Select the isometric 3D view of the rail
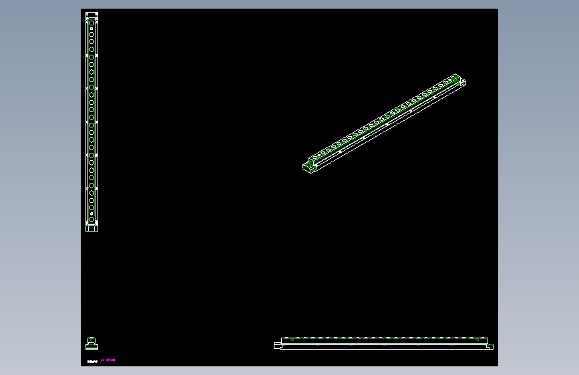Image resolution: width=579 pixels, height=375 pixels. pos(383,123)
